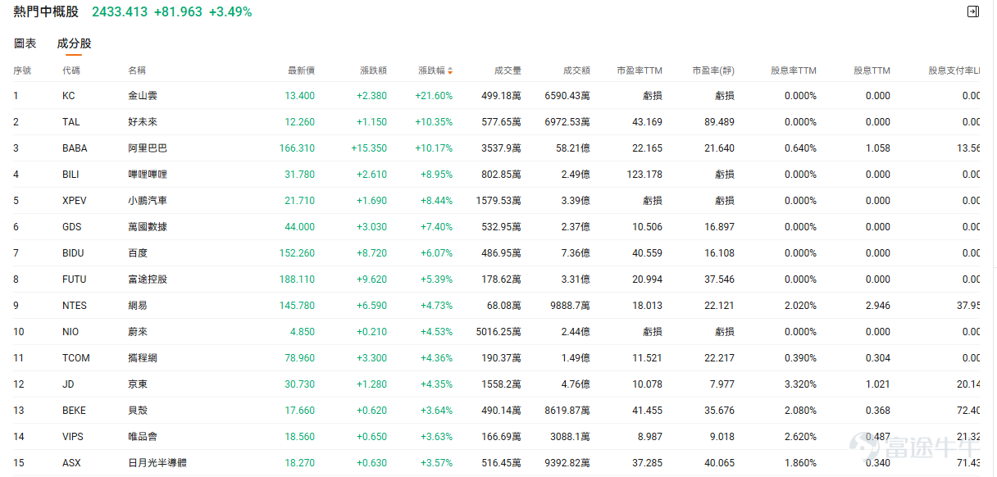Screen dimensions: 997x477
Task: Select stock name 蔚來
Action: (138, 332)
